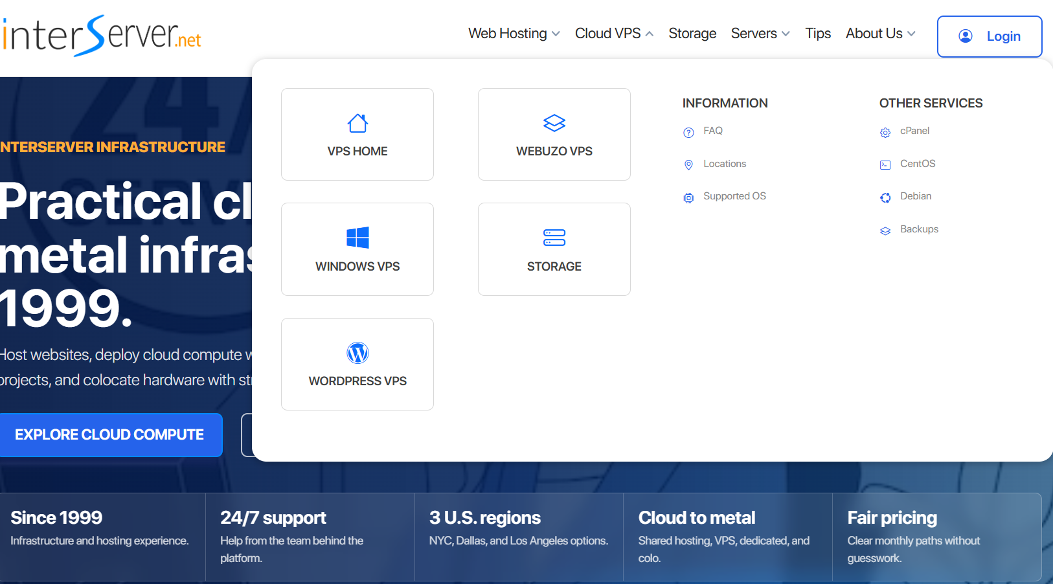The image size is (1053, 584).
Task: Open the Debian link text
Action: click(x=916, y=196)
